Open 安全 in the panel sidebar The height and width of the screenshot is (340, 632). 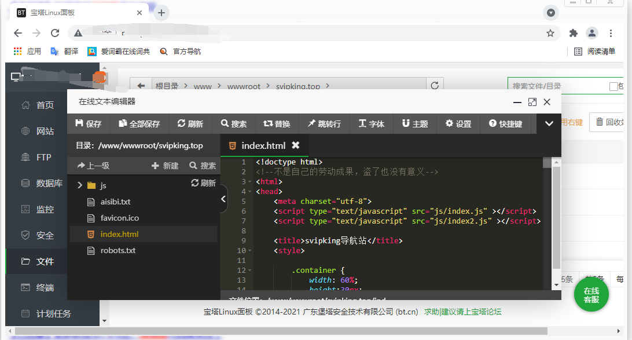45,236
